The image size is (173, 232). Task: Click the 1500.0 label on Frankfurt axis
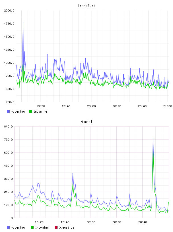pos(9,37)
